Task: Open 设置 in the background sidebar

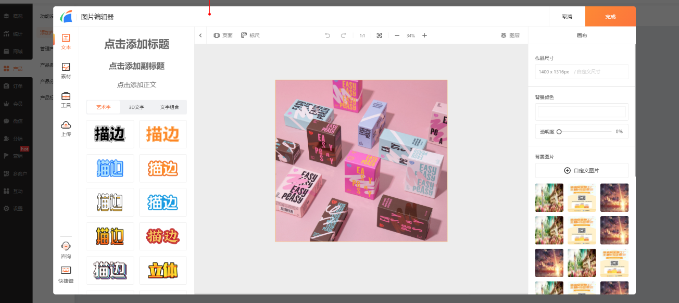Action: [x=14, y=208]
